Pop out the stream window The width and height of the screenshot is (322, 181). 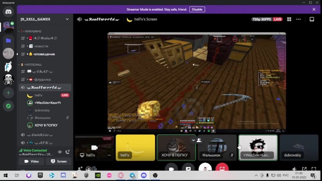(304, 169)
